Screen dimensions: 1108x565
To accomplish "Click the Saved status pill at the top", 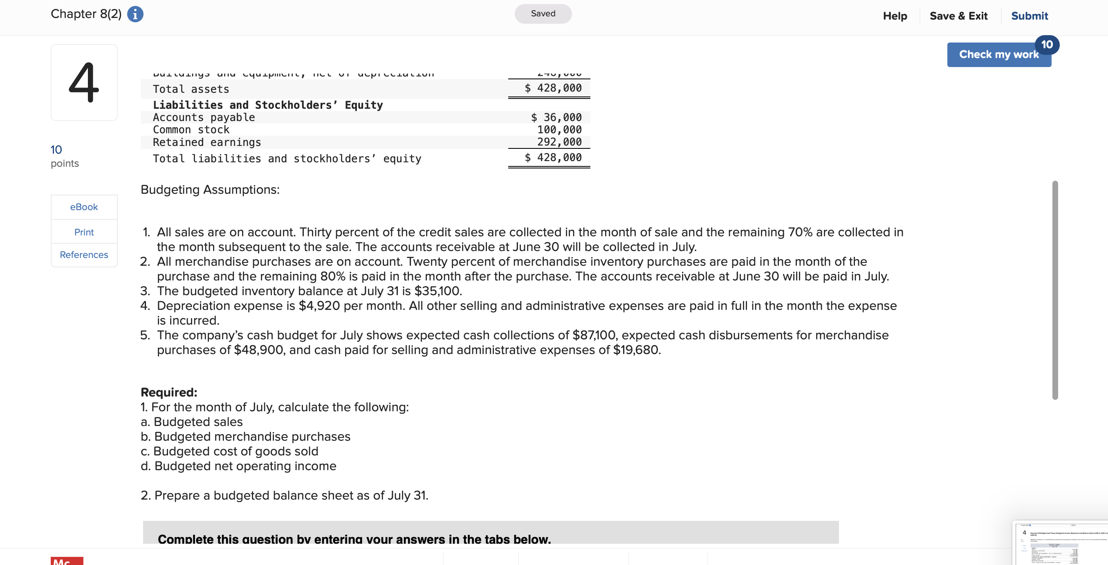I will coord(543,13).
